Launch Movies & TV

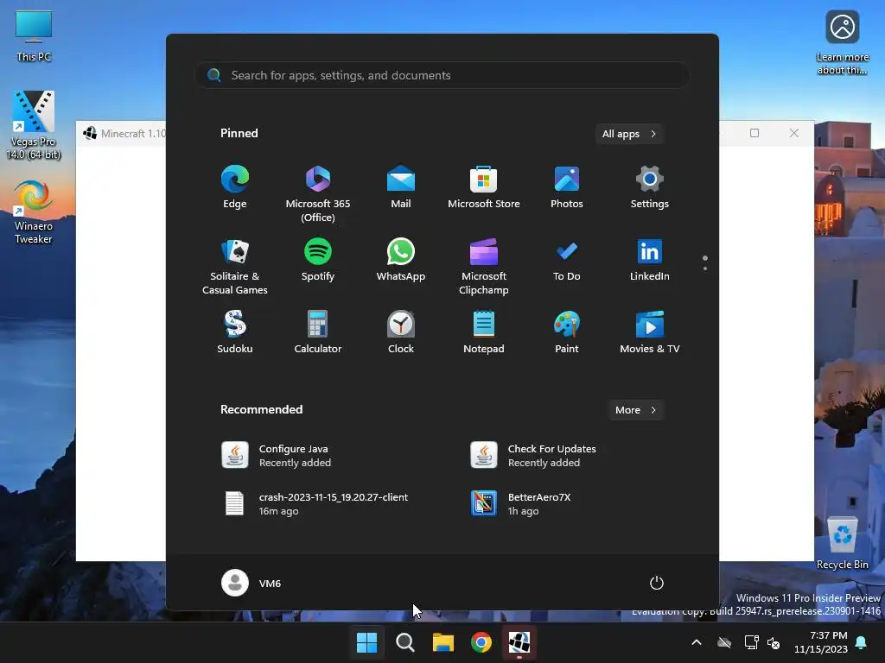point(650,332)
